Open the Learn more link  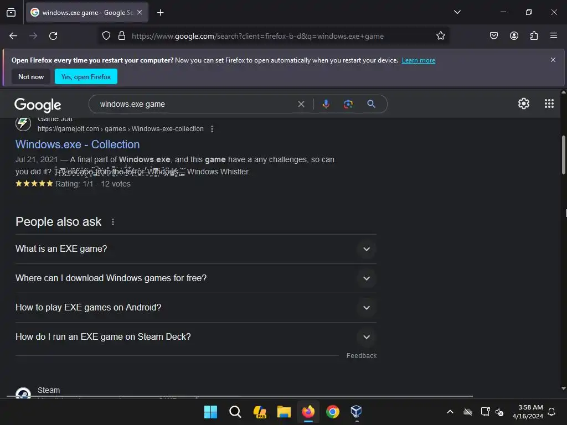(x=419, y=60)
